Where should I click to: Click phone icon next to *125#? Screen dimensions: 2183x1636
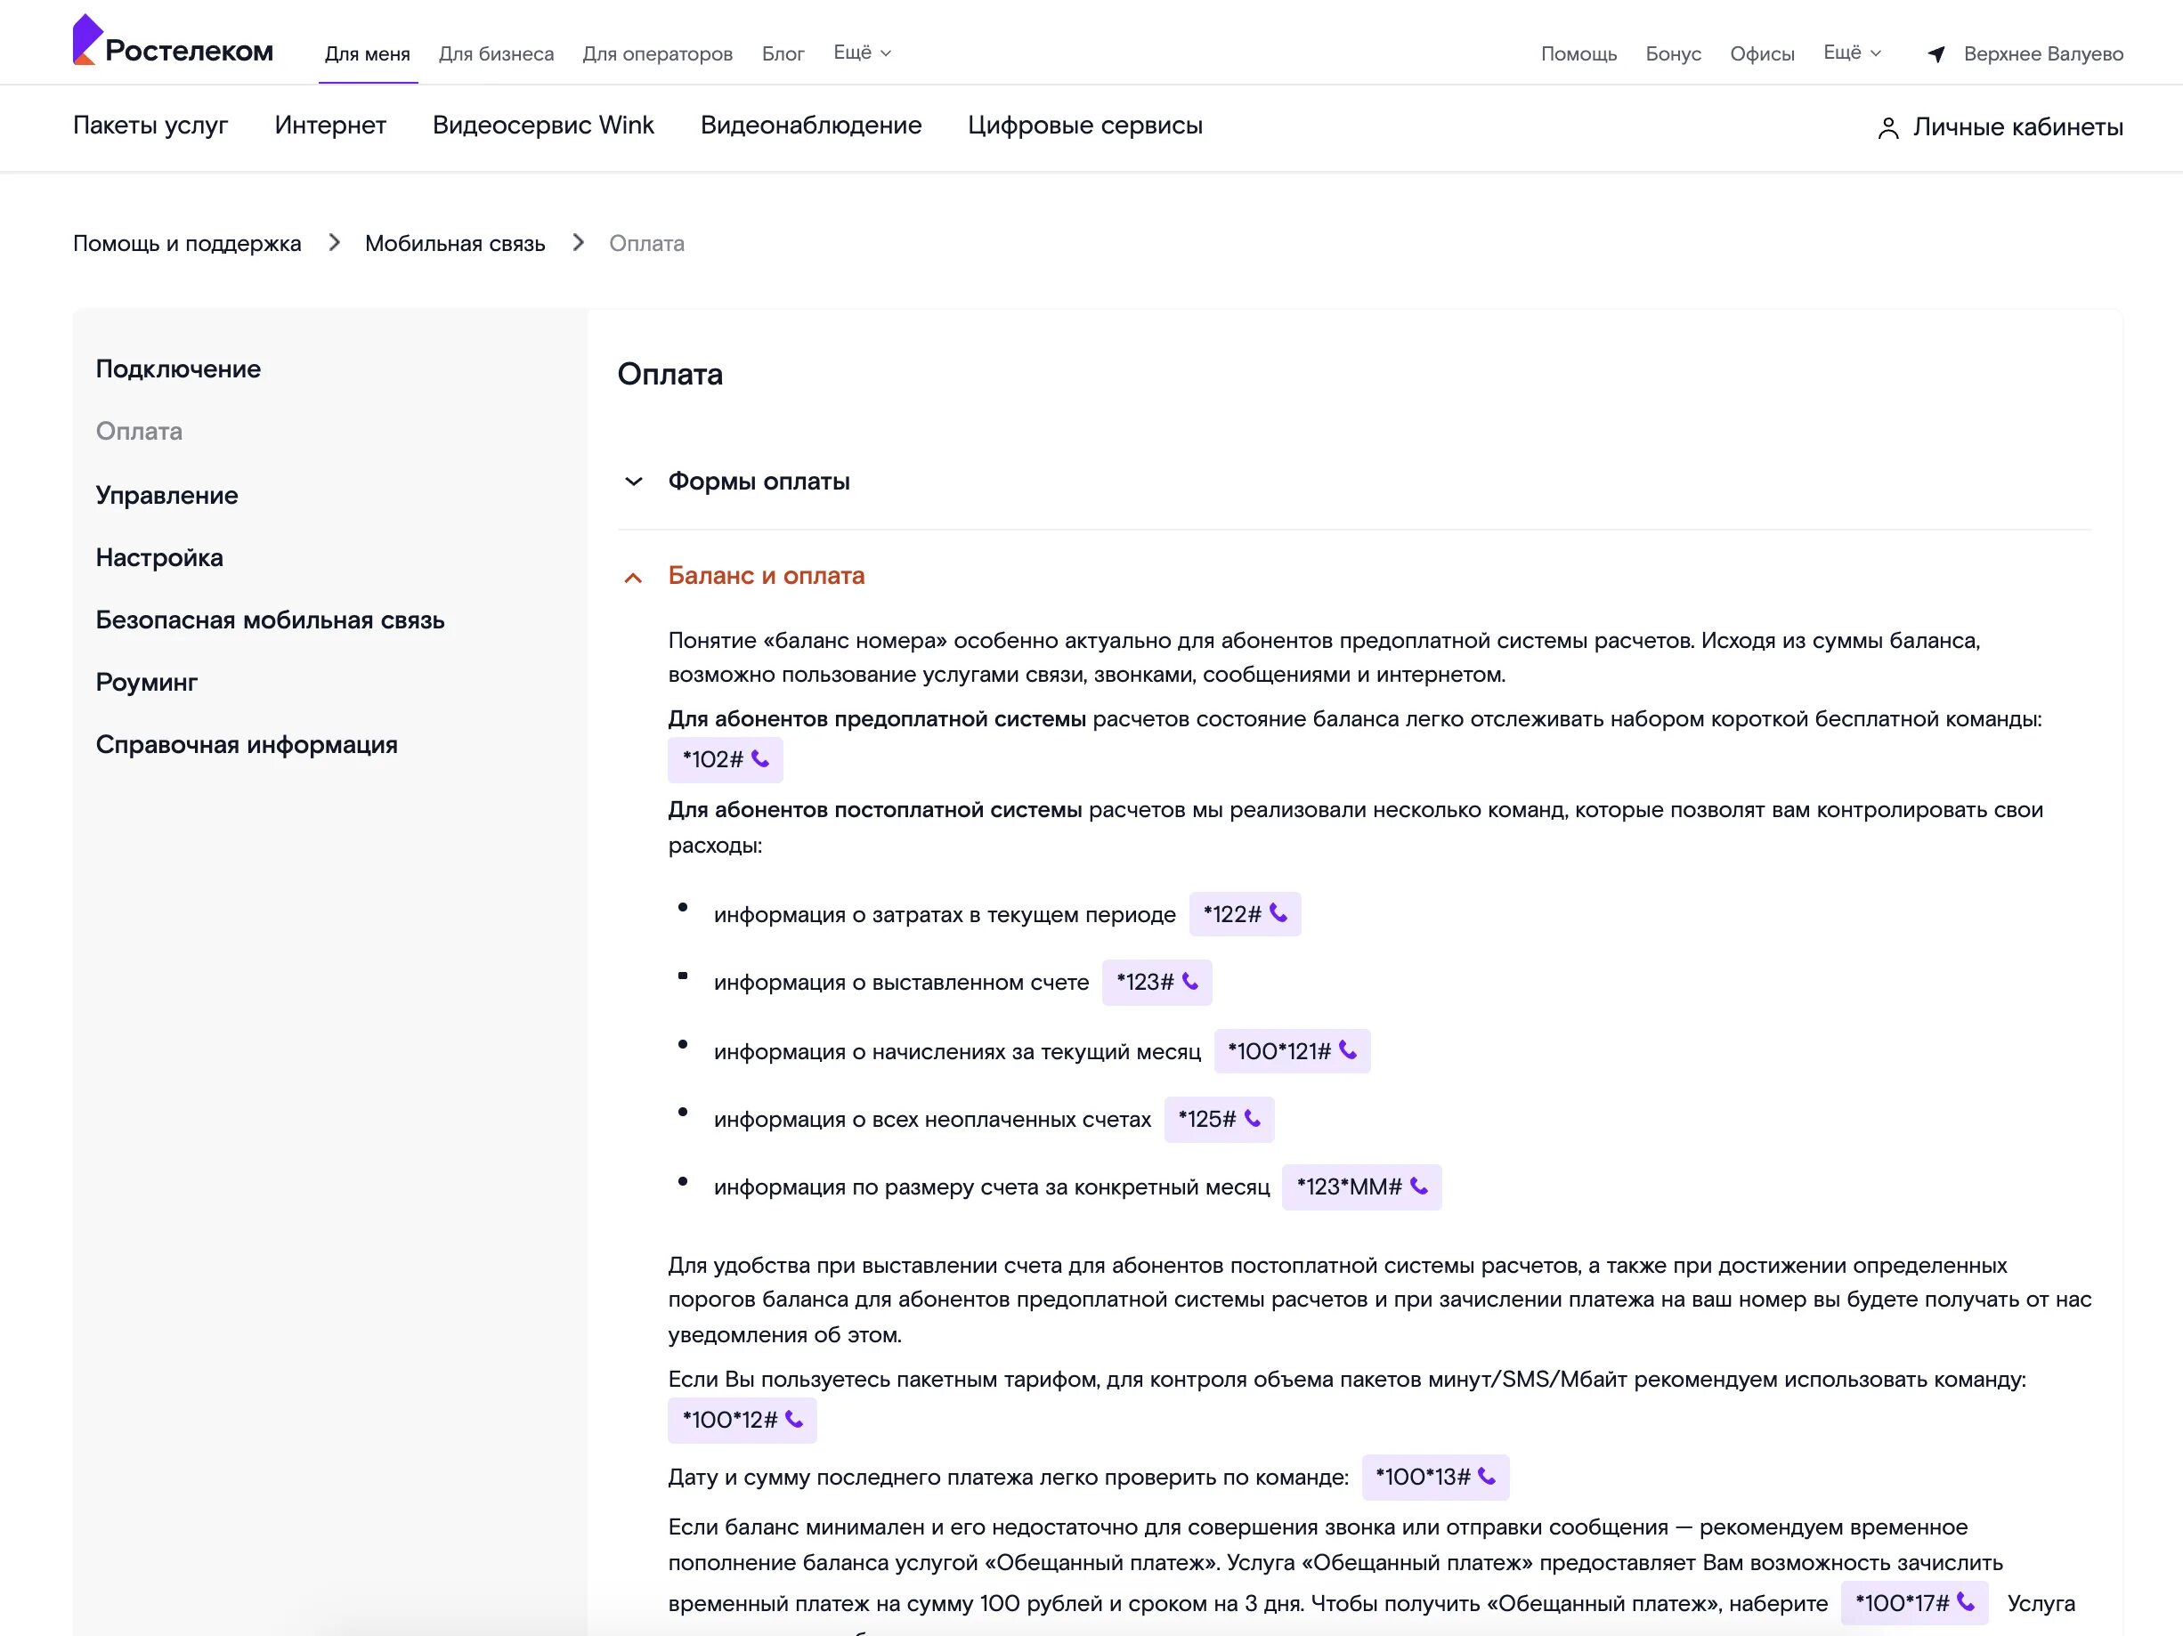[1253, 1119]
